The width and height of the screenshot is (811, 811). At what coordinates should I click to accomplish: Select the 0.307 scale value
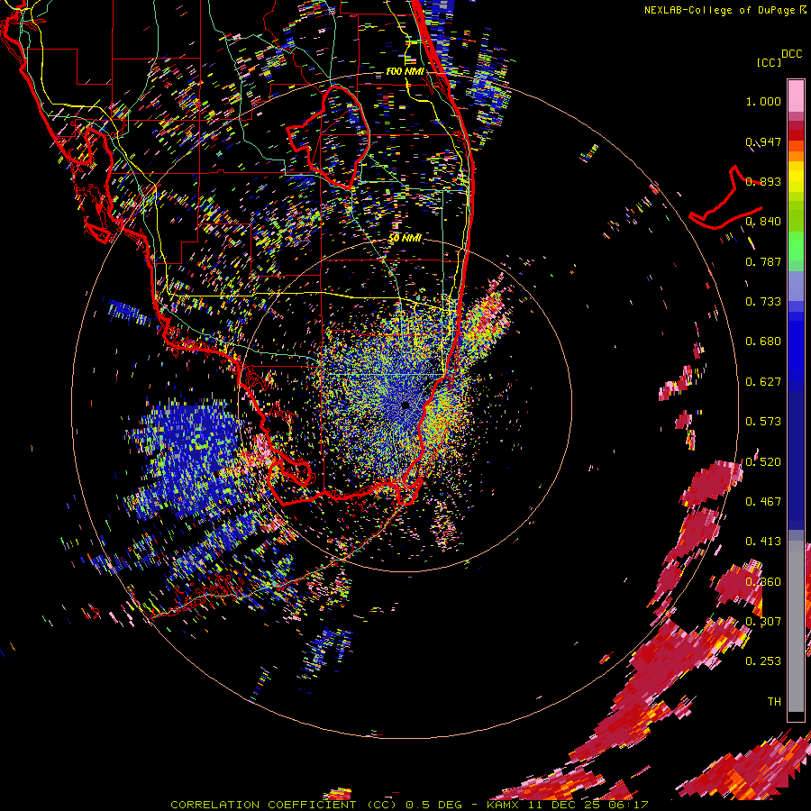763,622
